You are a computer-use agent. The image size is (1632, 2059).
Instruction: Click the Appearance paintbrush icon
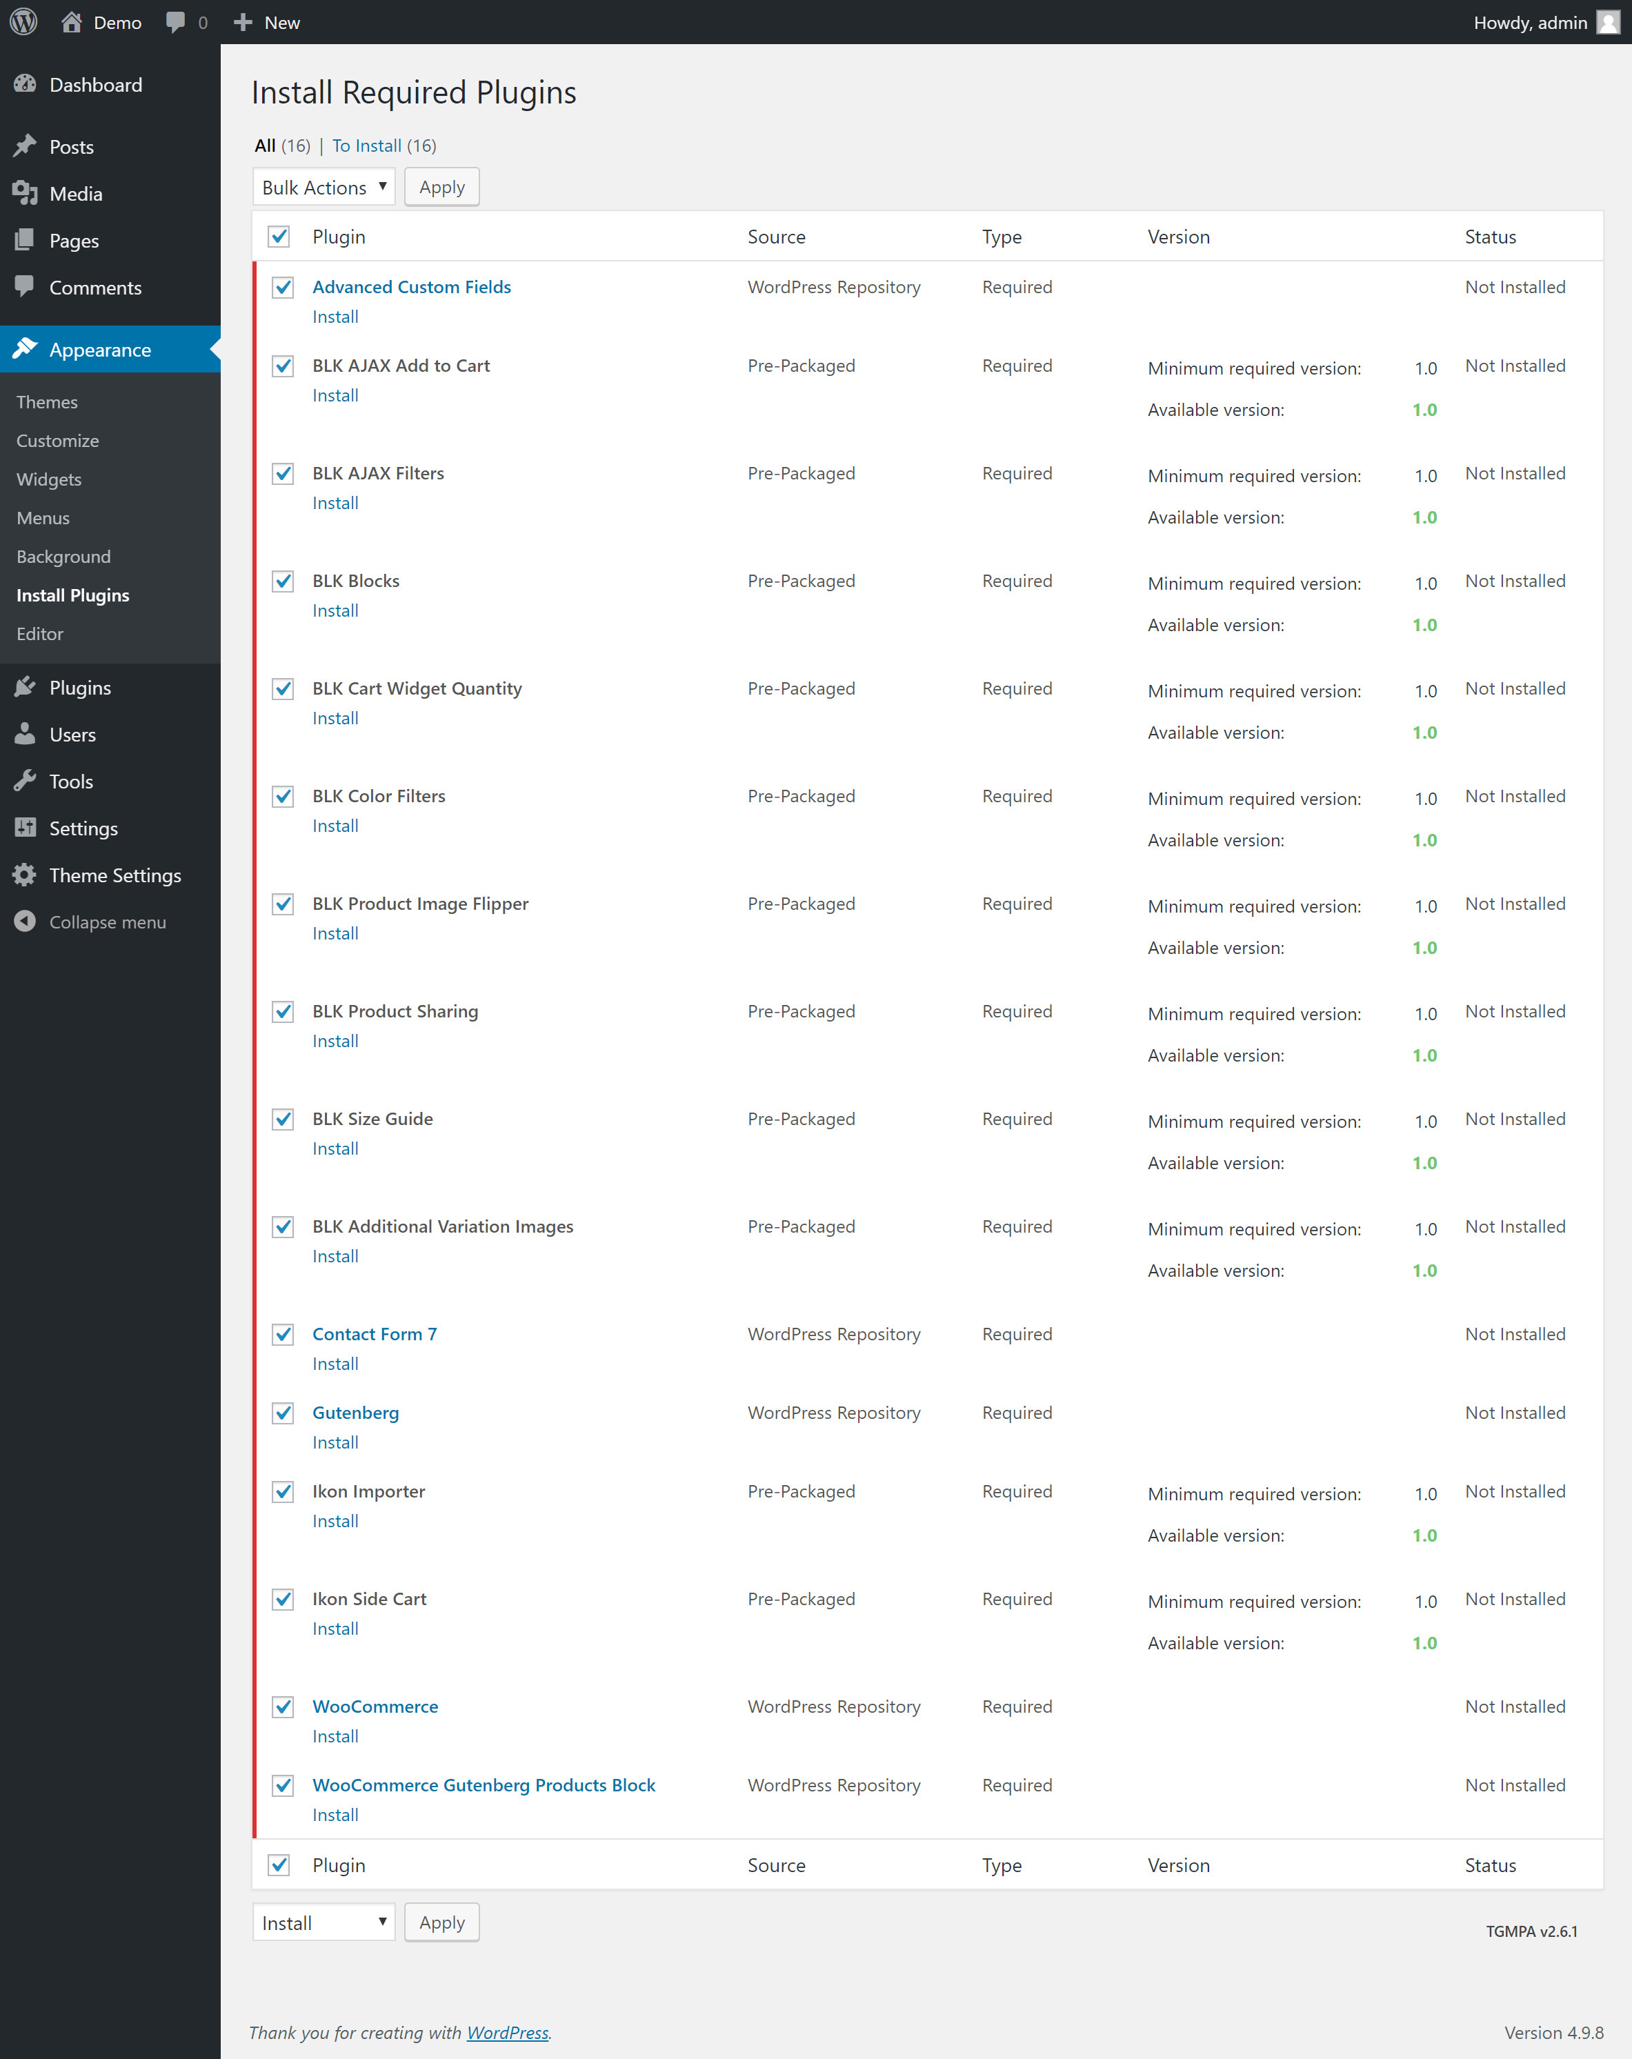click(26, 348)
